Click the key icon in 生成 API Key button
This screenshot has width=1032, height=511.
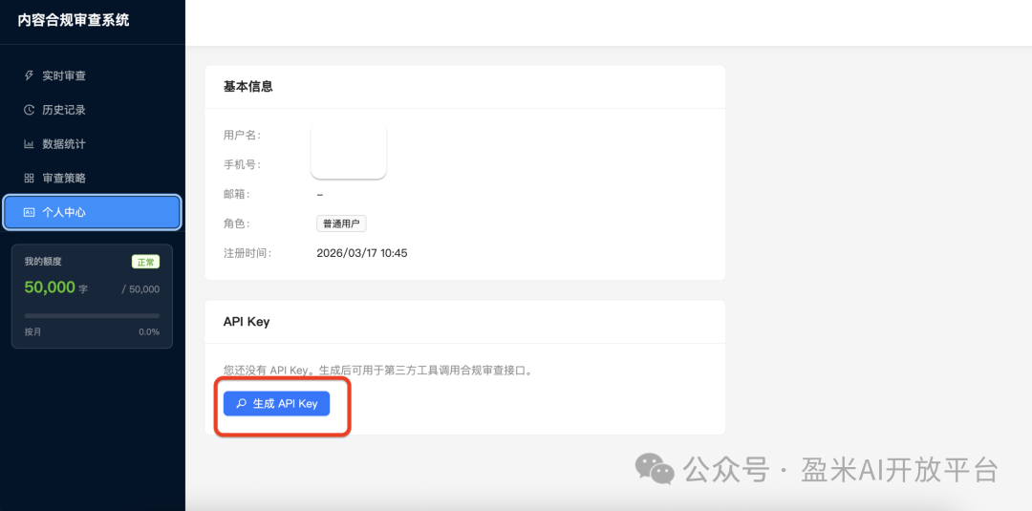(x=242, y=403)
